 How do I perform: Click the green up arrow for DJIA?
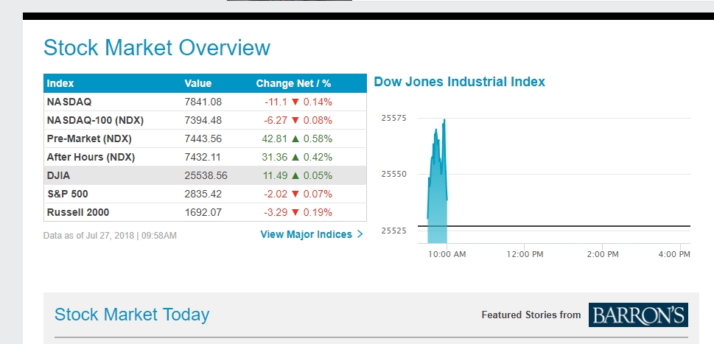pos(295,175)
